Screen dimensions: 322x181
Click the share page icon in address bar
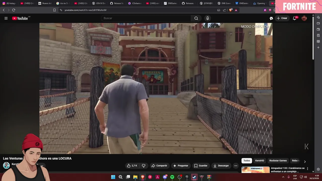pyautogui.click(x=224, y=10)
